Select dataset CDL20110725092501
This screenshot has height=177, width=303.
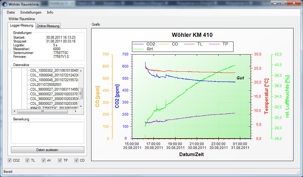[x=46, y=85]
